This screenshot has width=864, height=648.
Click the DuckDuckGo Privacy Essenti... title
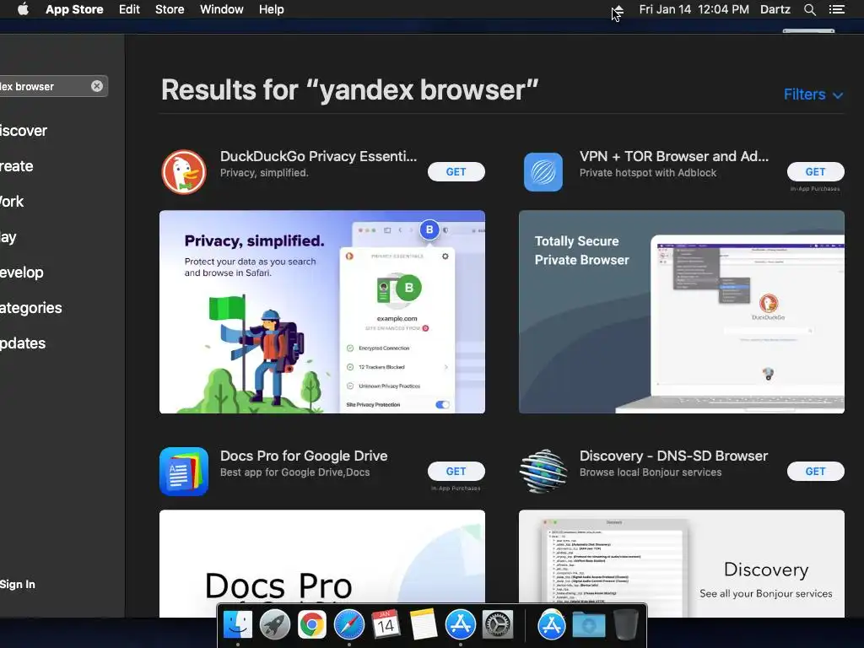pyautogui.click(x=318, y=156)
